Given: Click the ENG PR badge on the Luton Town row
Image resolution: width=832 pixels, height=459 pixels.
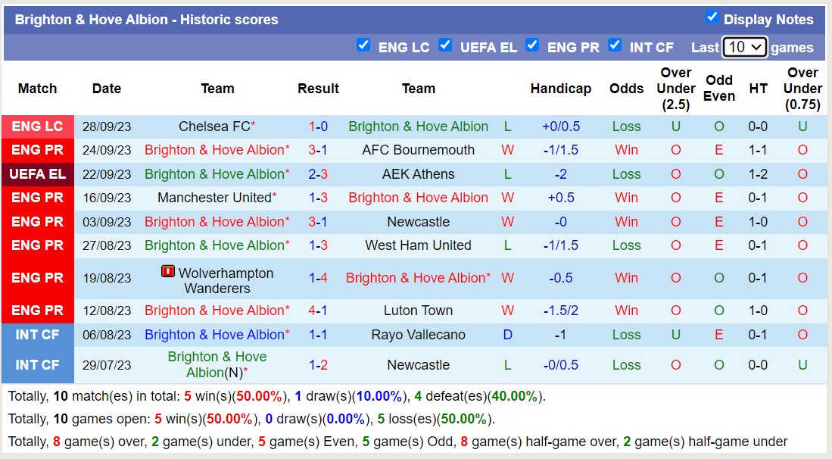Looking at the screenshot, I should click(37, 310).
